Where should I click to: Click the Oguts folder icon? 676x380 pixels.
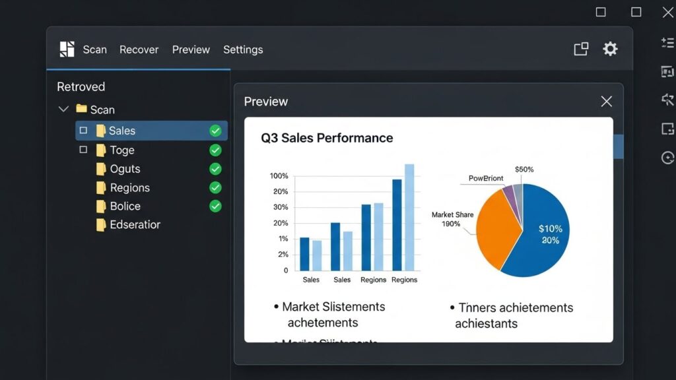pos(101,169)
